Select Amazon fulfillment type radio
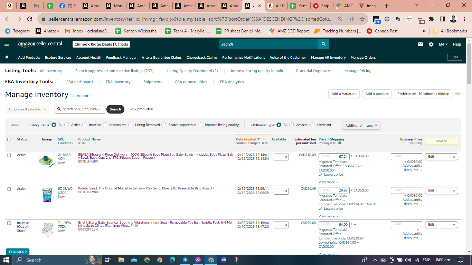The width and height of the screenshot is (472, 265). (x=292, y=125)
